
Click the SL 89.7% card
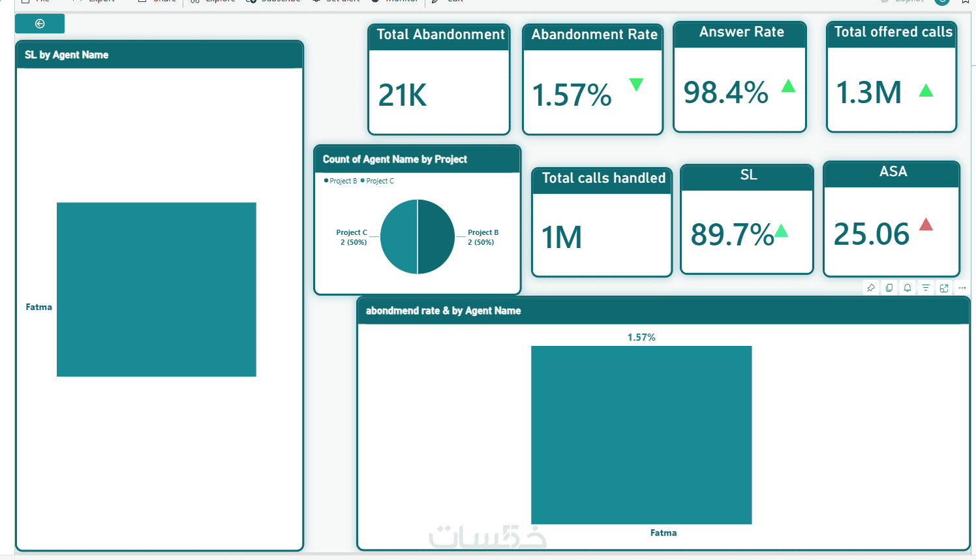747,219
